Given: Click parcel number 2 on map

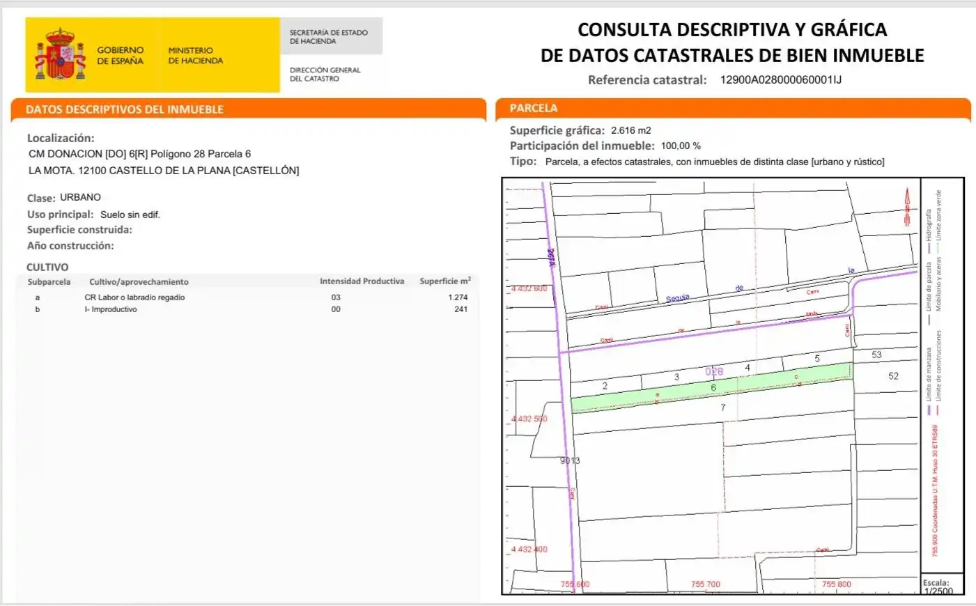Looking at the screenshot, I should pyautogui.click(x=605, y=386).
